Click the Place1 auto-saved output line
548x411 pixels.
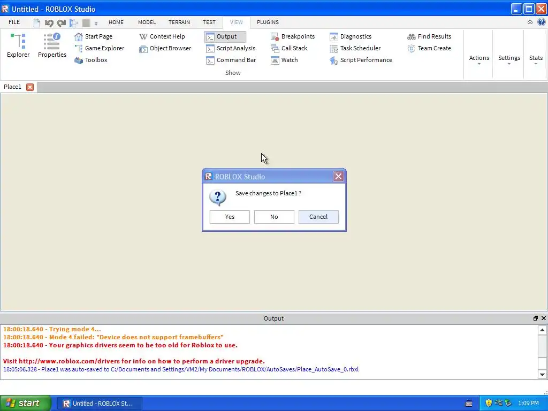click(181, 369)
